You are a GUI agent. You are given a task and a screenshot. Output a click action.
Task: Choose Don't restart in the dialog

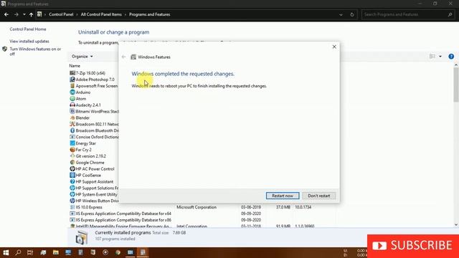[x=318, y=196]
